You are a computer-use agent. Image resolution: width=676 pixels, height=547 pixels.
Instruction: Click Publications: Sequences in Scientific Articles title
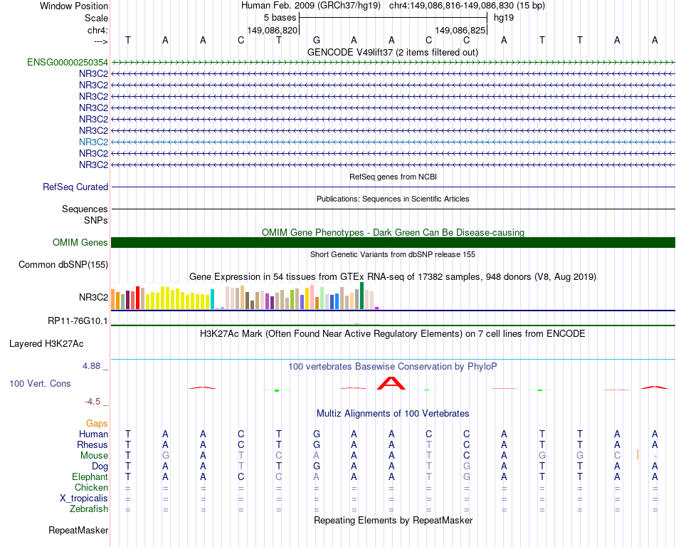pyautogui.click(x=393, y=199)
